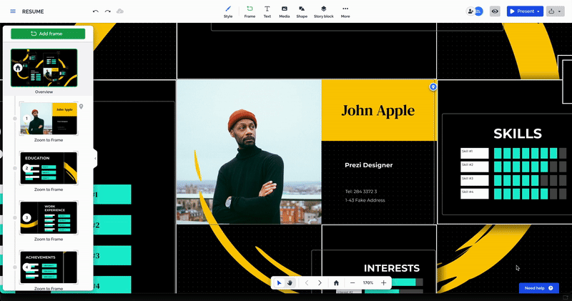Go to previous frame arrow
This screenshot has width=572, height=301.
point(307,282)
